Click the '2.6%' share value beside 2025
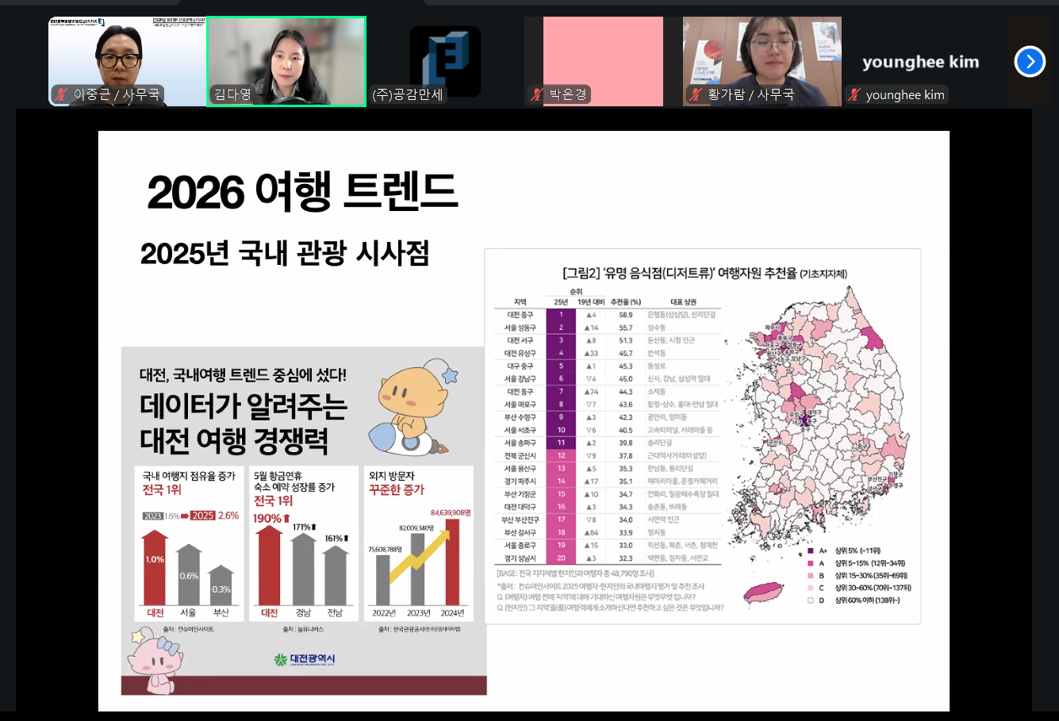 point(228,516)
